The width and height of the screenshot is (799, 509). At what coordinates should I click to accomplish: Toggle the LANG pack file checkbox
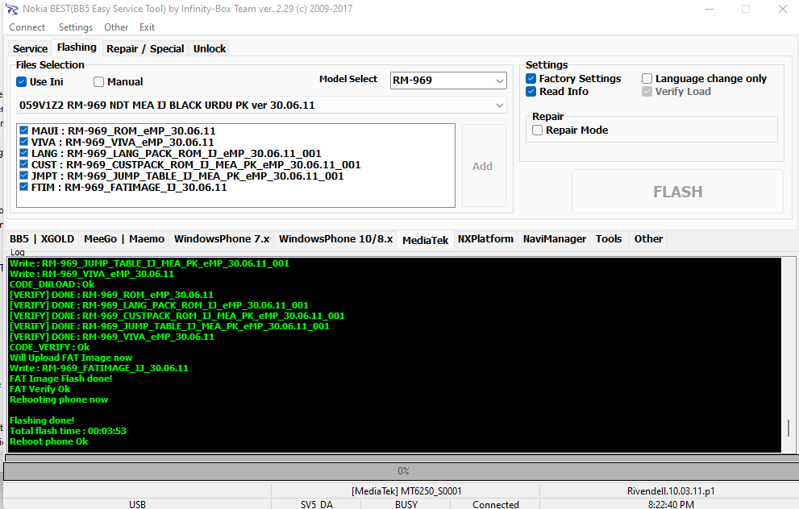click(x=23, y=153)
